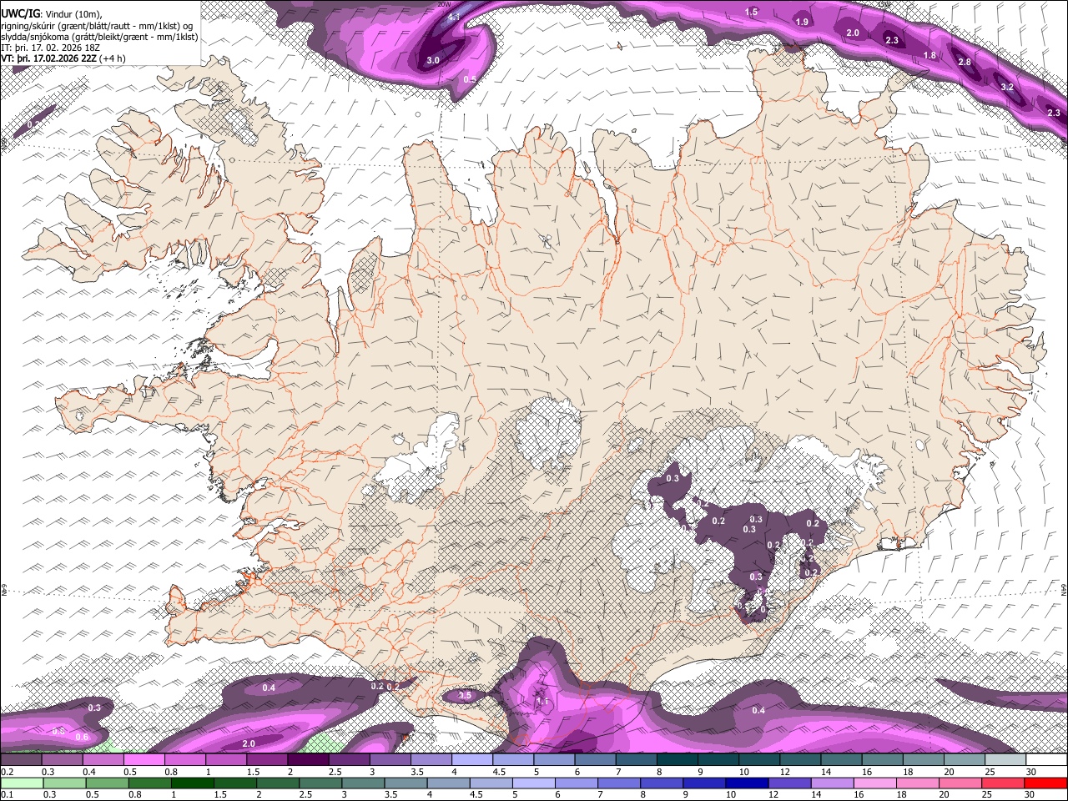The image size is (1068, 801).
Task: Click the 0.6 value label on map
Action: [x=82, y=737]
